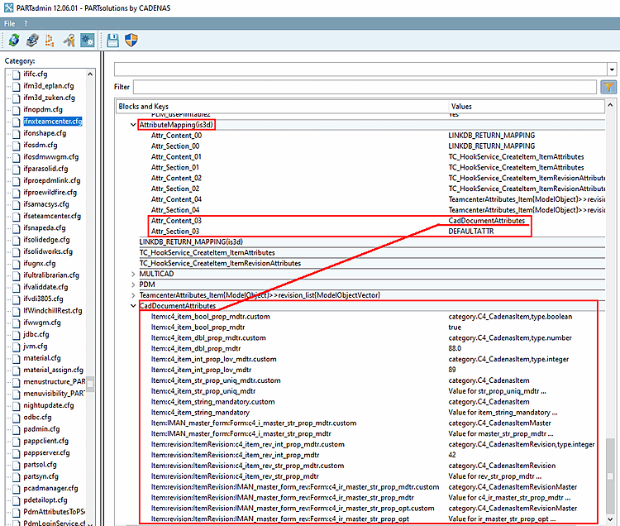This screenshot has width=620, height=526.
Task: Click the value 42 cell
Action: point(452,455)
